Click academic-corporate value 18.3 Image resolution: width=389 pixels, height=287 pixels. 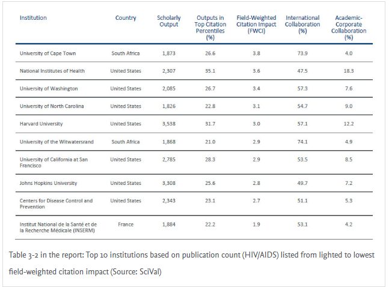[349, 71]
